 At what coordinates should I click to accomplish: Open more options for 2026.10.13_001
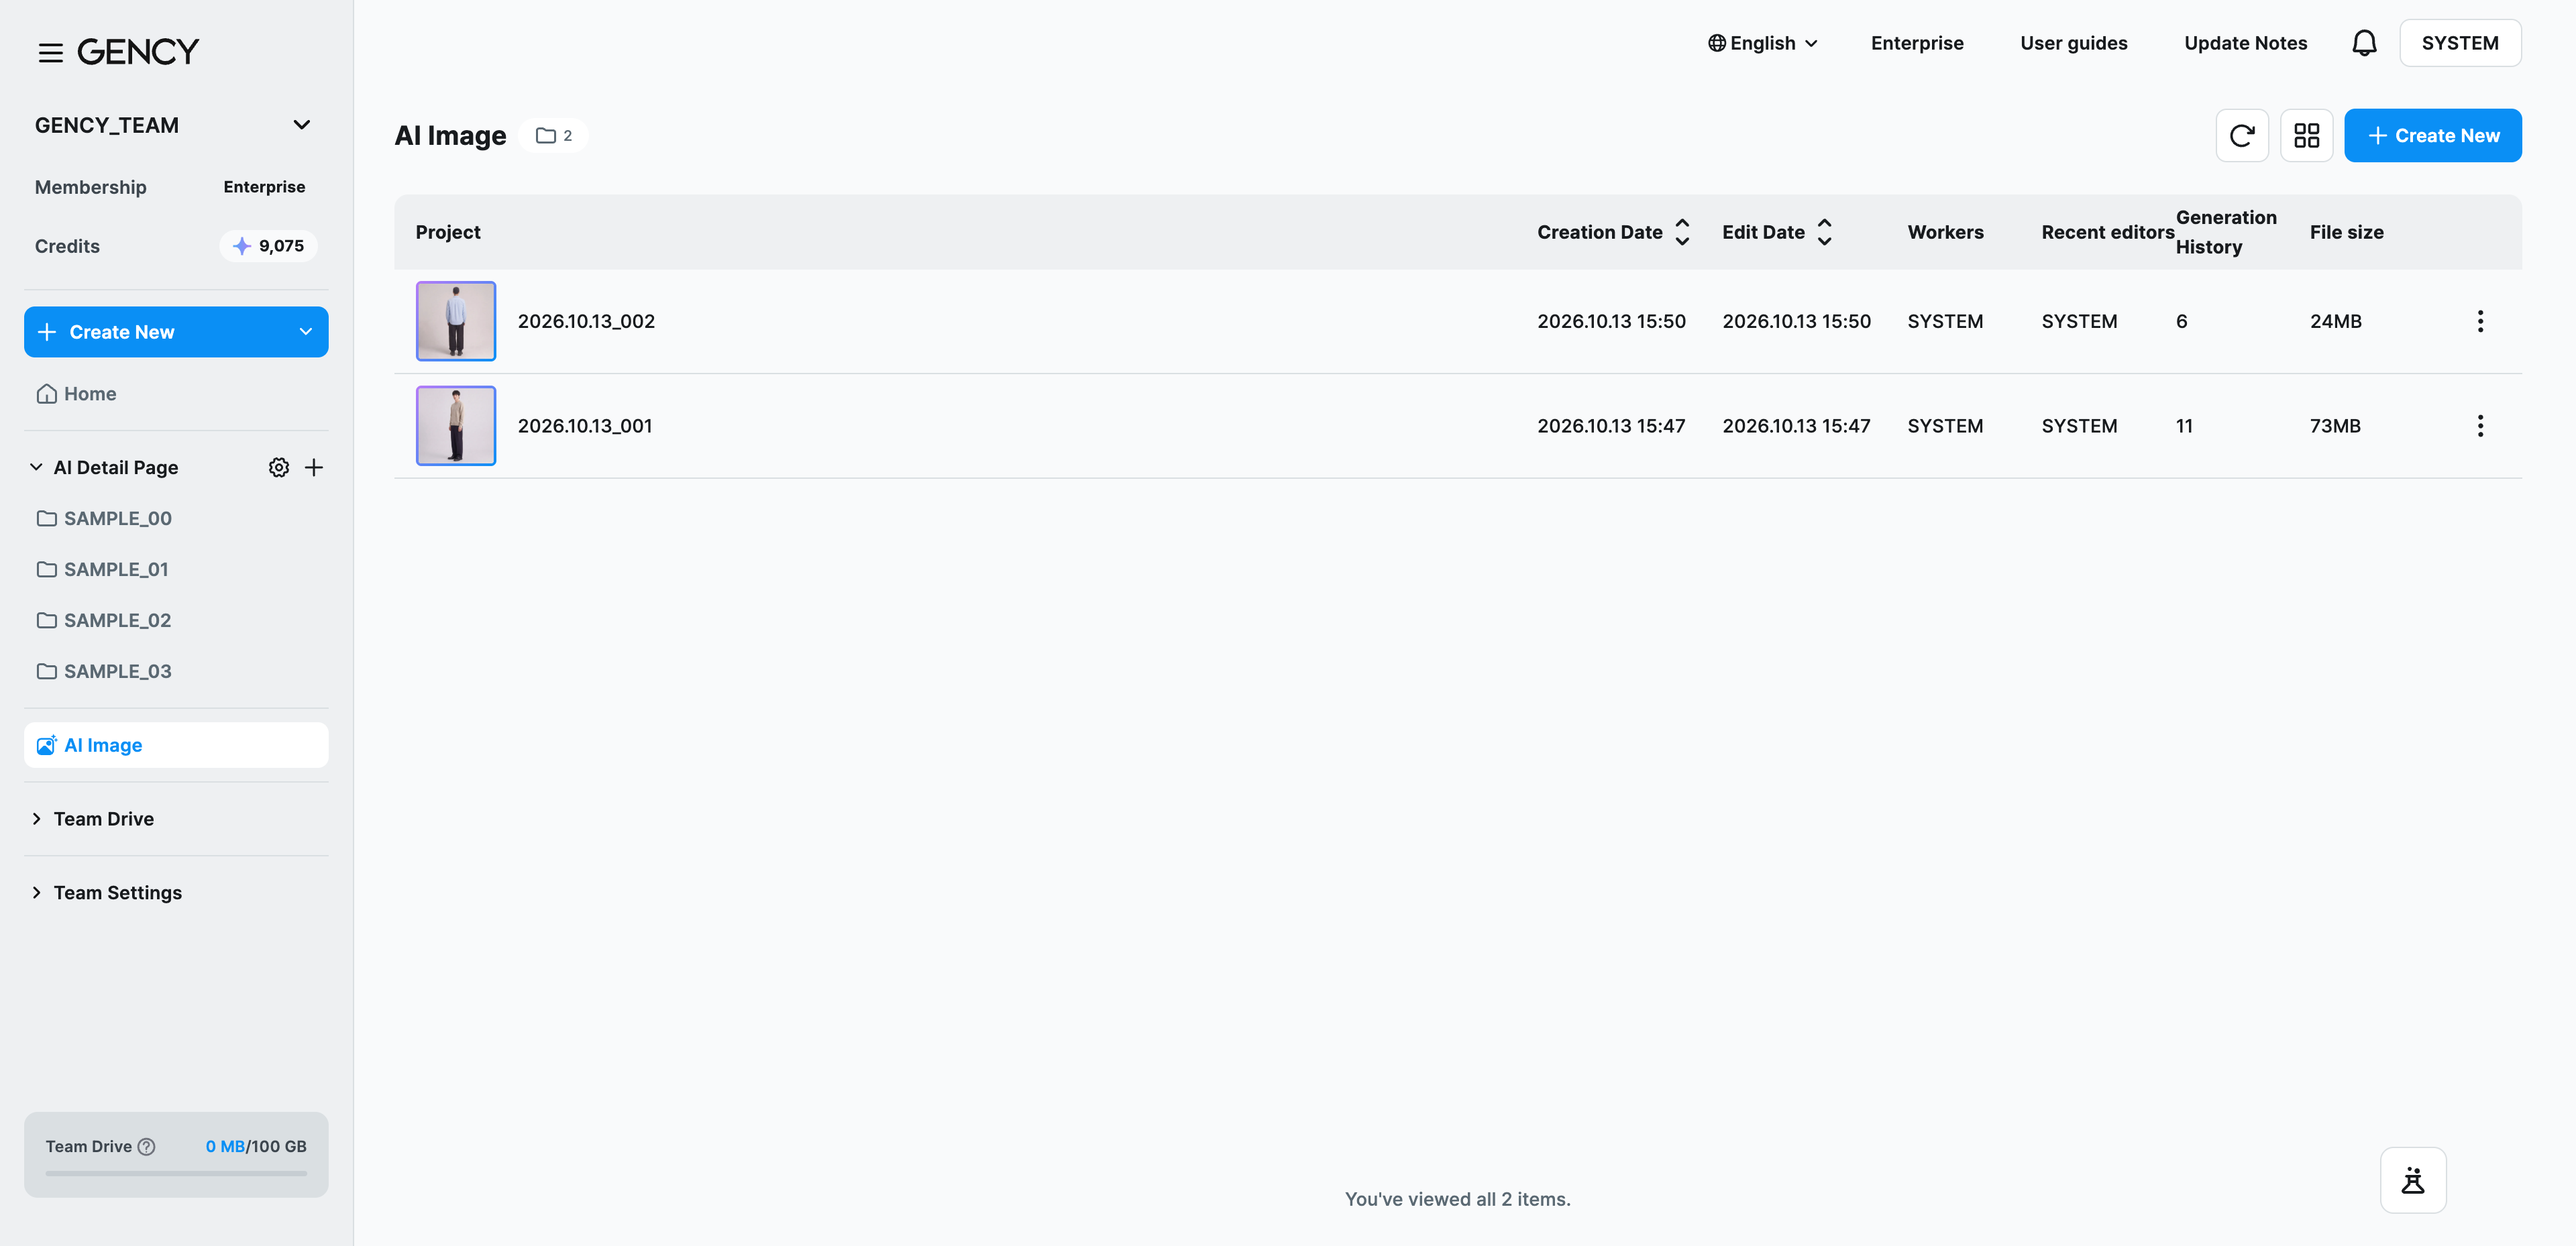[x=2480, y=426]
